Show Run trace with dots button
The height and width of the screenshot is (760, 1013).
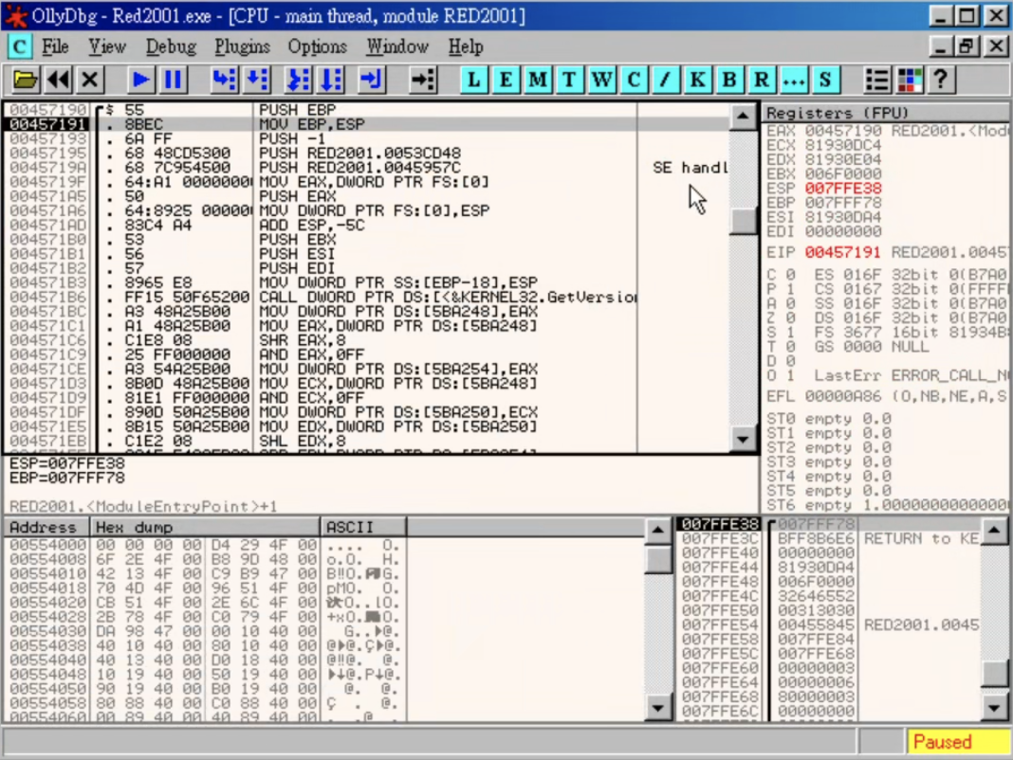(x=793, y=80)
